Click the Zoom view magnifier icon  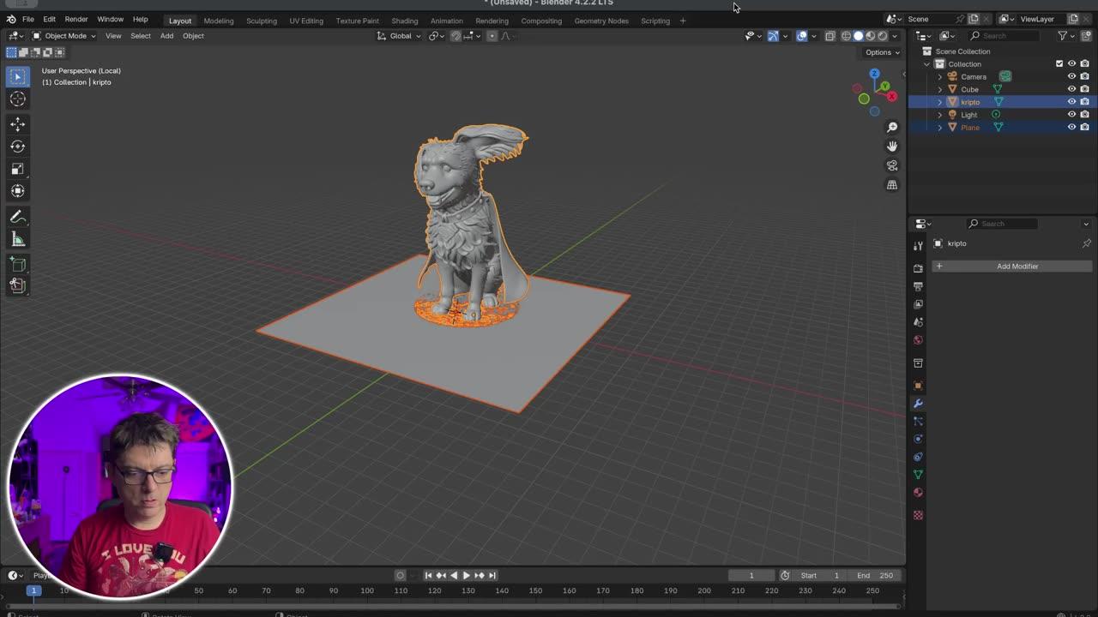892,127
